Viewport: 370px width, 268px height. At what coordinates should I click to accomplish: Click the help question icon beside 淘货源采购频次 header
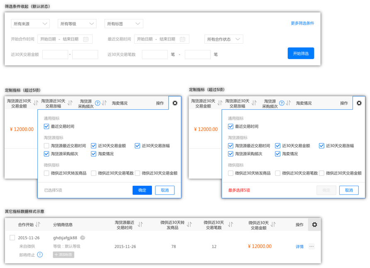(96, 103)
